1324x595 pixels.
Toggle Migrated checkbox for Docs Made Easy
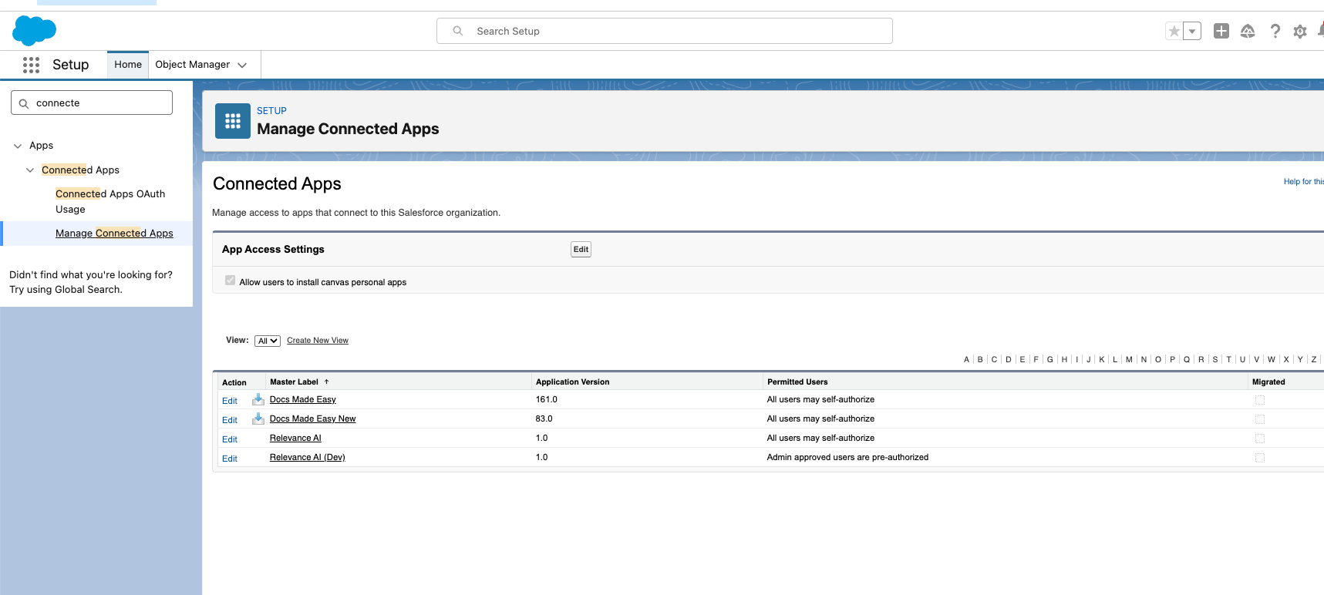[1260, 400]
